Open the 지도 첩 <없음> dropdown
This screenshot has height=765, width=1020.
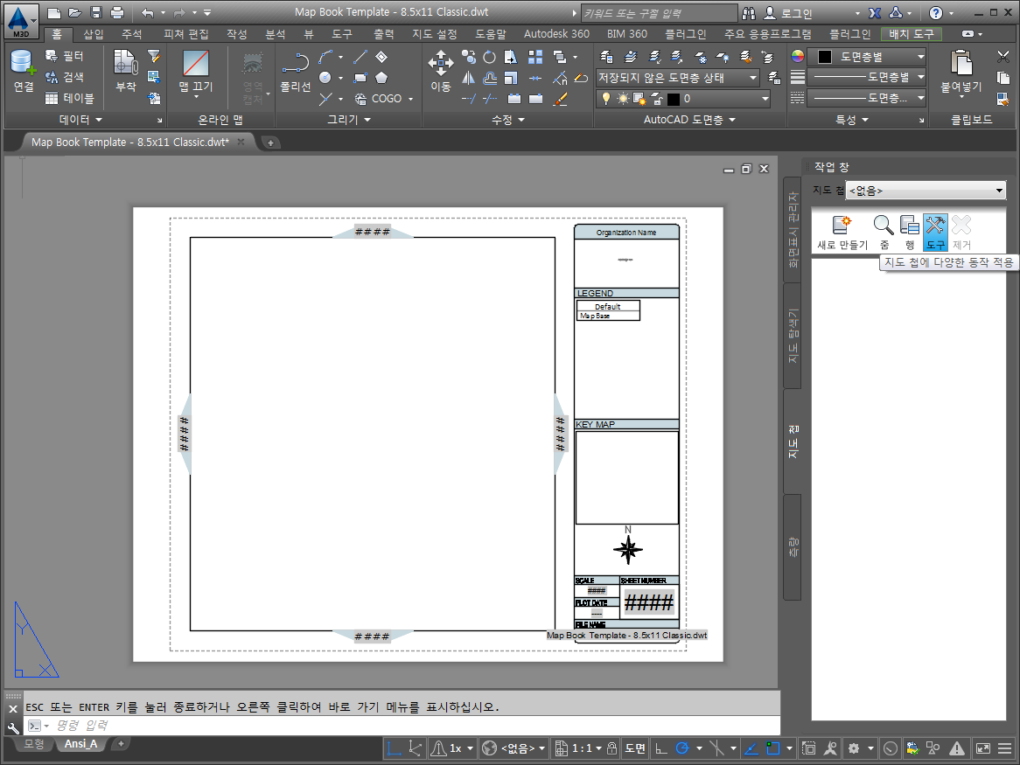pos(926,191)
